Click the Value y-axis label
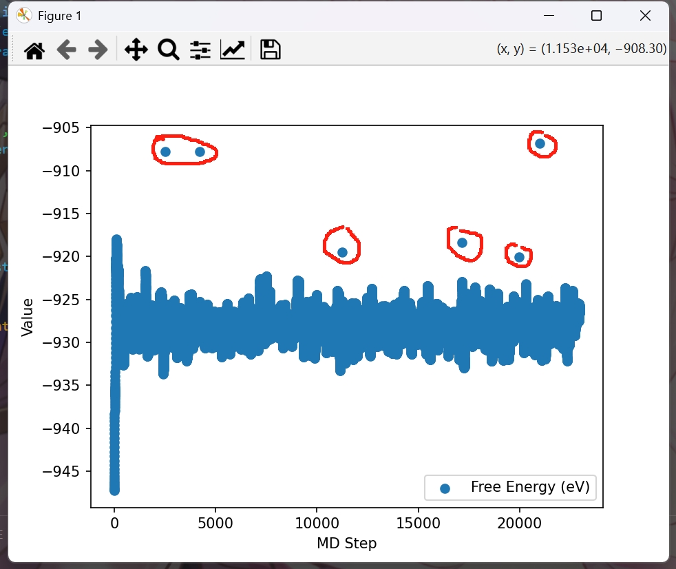The height and width of the screenshot is (569, 676). [x=28, y=317]
